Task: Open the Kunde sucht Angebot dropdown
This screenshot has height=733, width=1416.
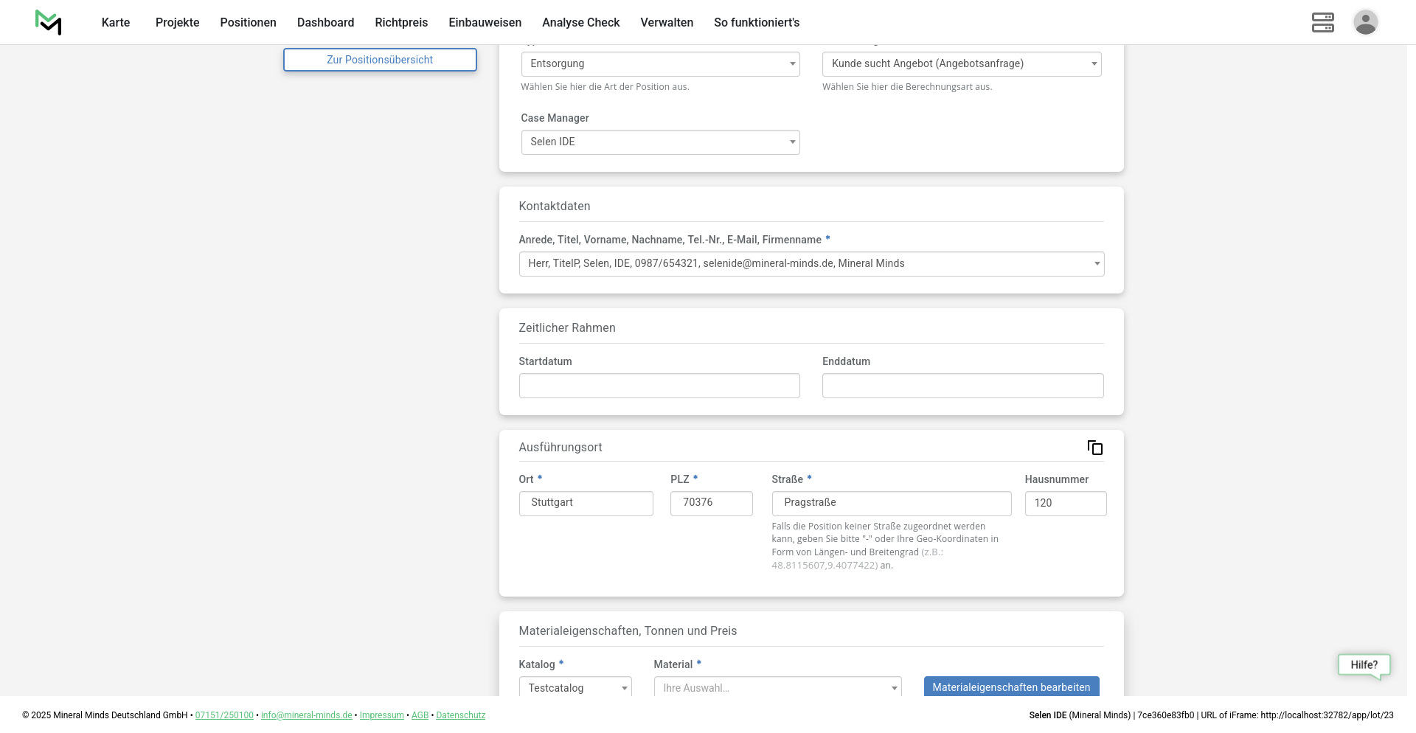Action: coord(961,64)
